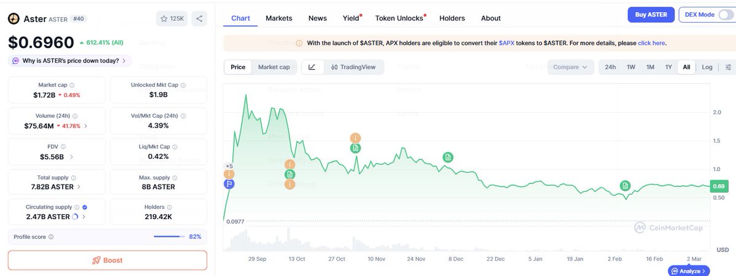Open chart settings sliders icon after Log
Viewport: 736px width, 276px height.
[x=728, y=67]
